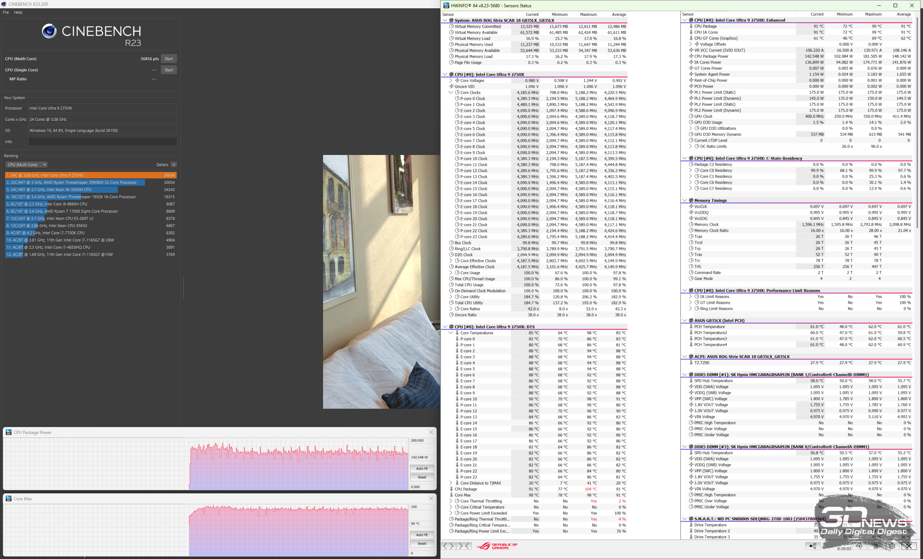Collapse the Core Clocks tree
Screen dimensions: 923x559
pyautogui.click(x=451, y=93)
